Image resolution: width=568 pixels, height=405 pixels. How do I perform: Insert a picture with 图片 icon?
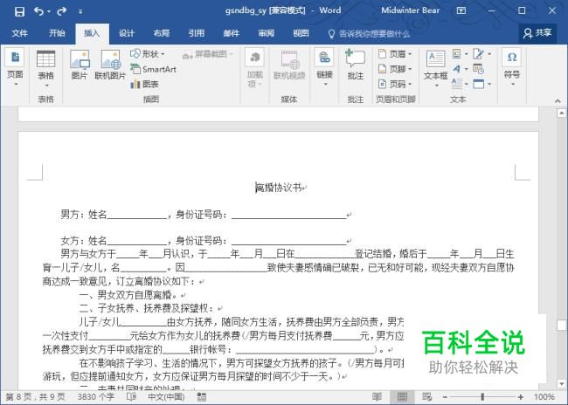[80, 65]
